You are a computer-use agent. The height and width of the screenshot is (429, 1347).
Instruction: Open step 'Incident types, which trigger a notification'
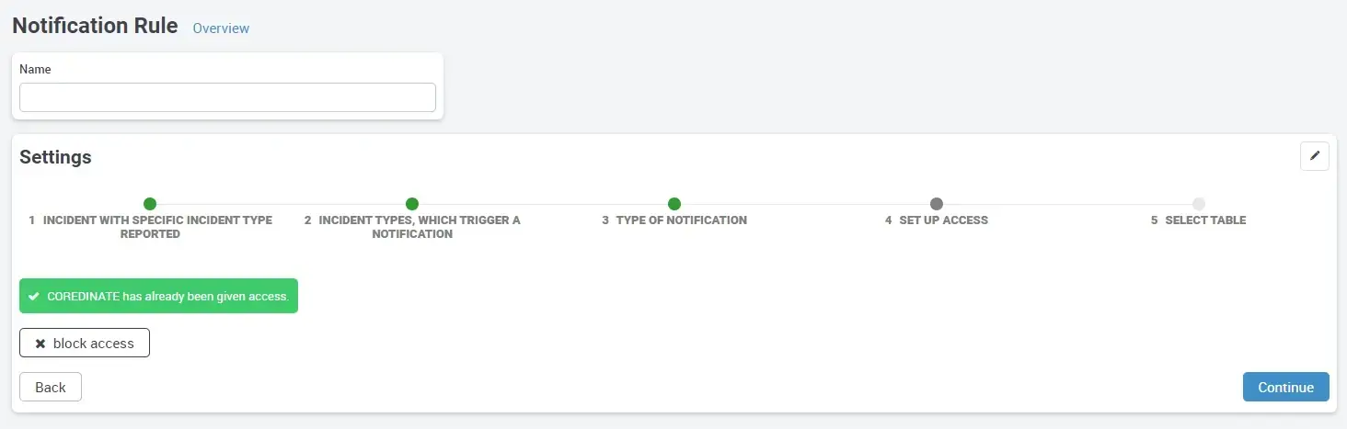(412, 227)
